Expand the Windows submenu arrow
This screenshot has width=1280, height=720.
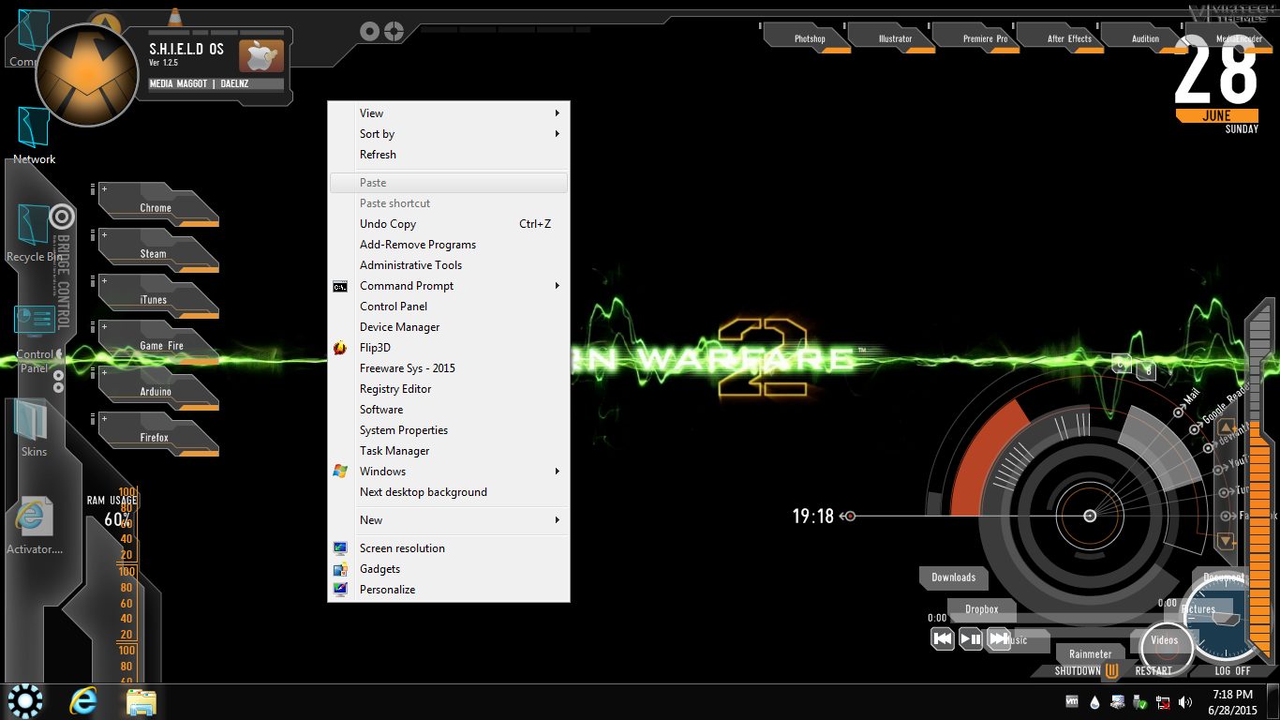click(557, 472)
